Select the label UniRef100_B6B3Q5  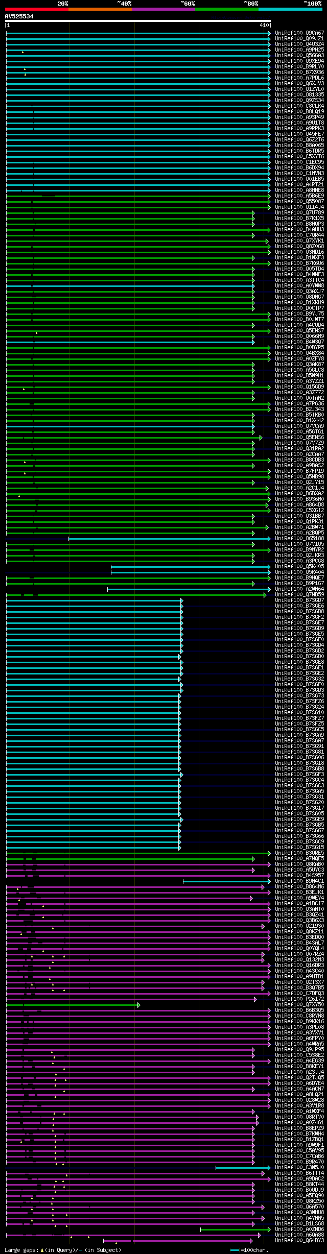click(x=299, y=1010)
